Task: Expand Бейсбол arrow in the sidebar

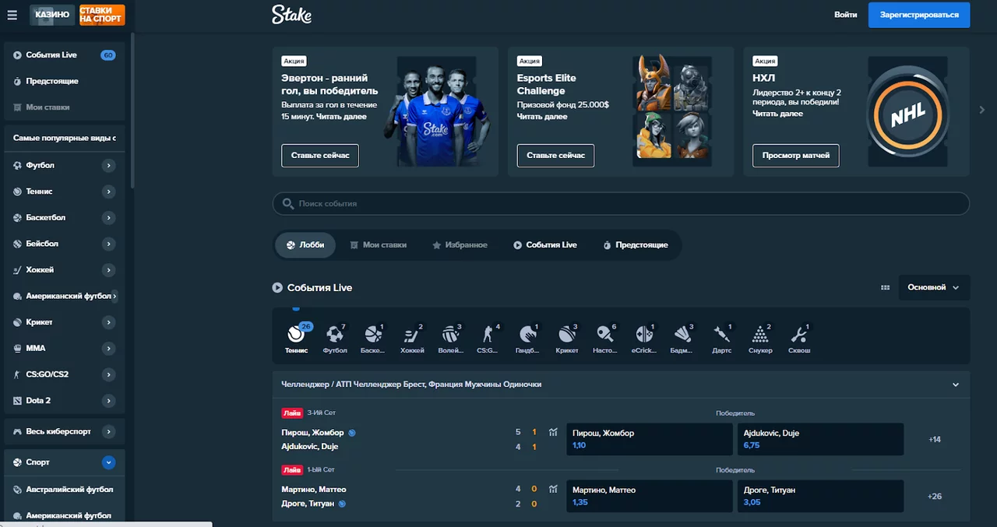Action: [109, 244]
